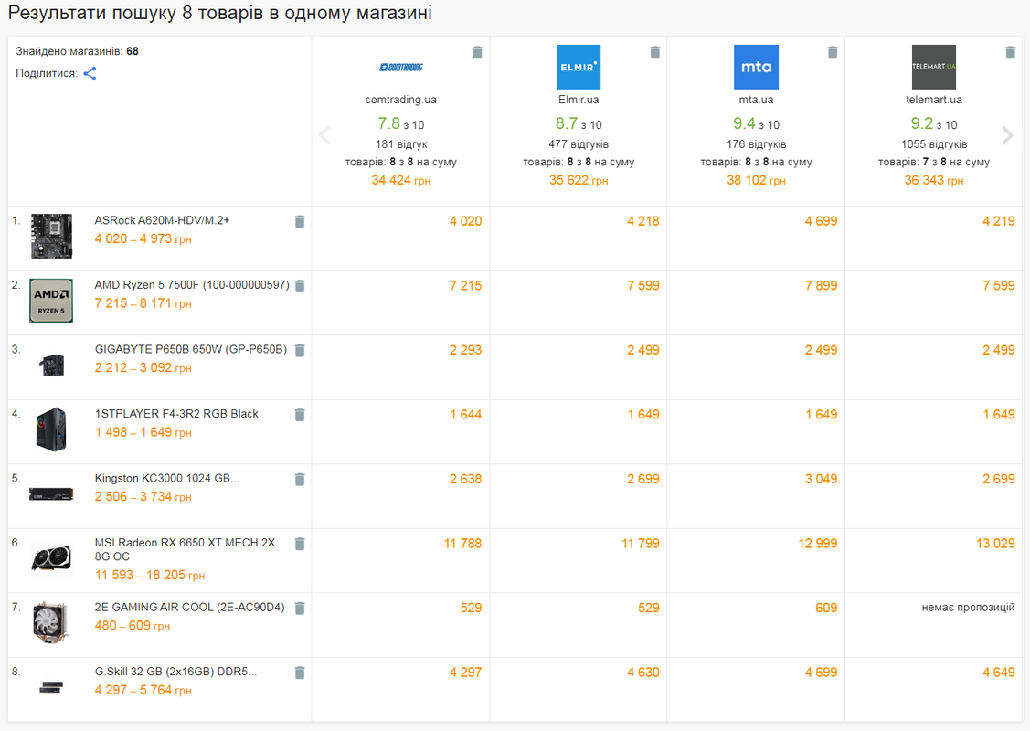1030x731 pixels.
Task: Click mta price 609 for 2E cooler
Action: pos(826,608)
